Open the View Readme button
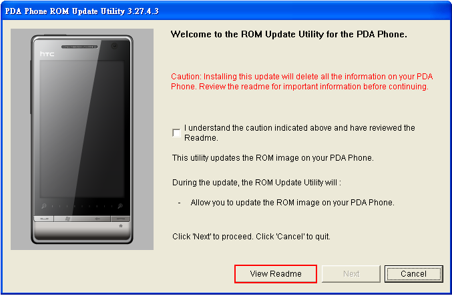 [276, 274]
